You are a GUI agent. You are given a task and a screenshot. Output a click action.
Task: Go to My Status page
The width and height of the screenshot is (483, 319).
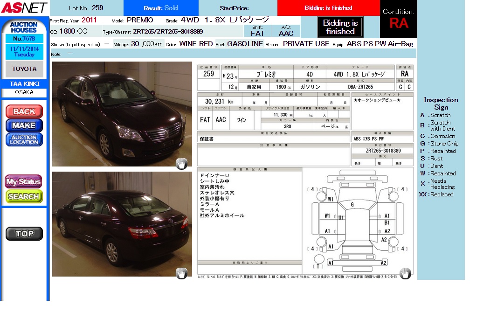tap(24, 182)
